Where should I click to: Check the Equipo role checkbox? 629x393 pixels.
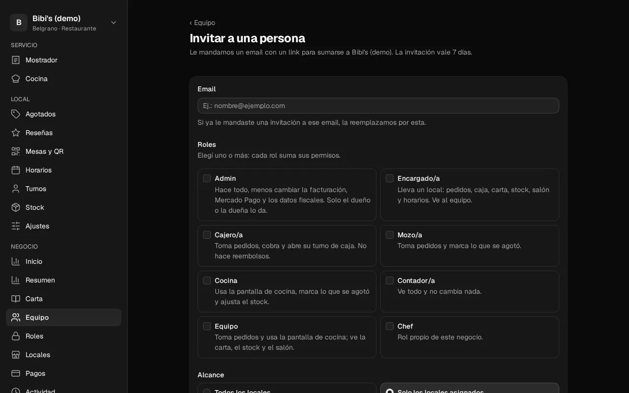click(x=207, y=326)
